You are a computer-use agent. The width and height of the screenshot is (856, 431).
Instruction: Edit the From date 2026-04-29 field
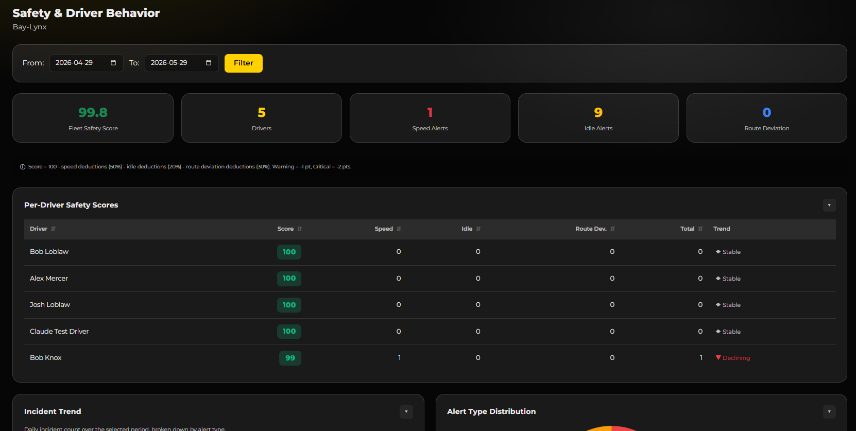point(87,63)
